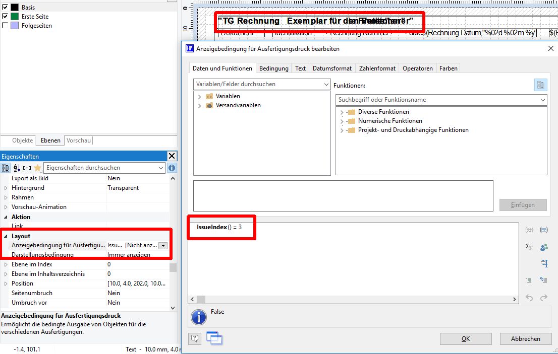
Task: Expand the Variablen tree node
Action: pos(199,97)
